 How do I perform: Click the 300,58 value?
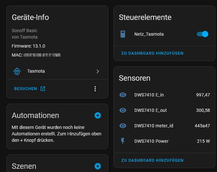click(203, 110)
